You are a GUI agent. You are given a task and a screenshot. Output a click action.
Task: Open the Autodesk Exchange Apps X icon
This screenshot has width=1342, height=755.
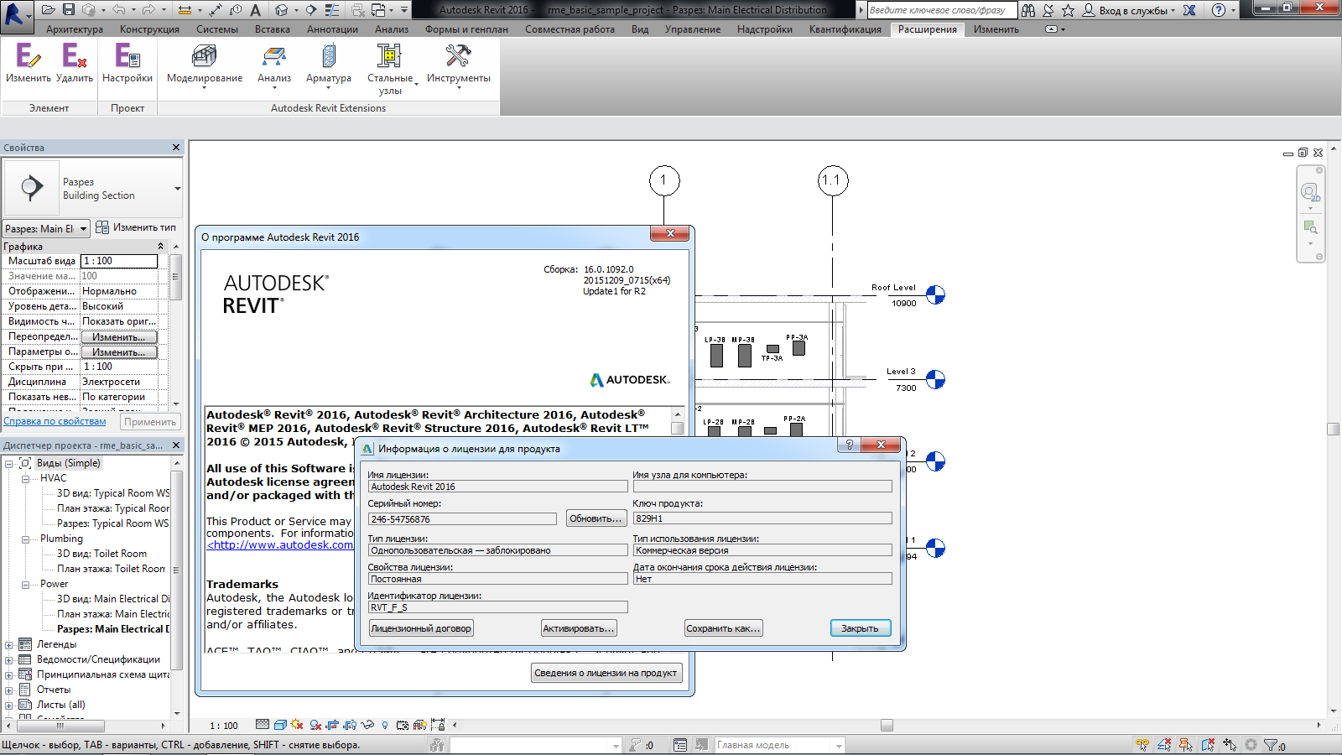[x=1189, y=10]
